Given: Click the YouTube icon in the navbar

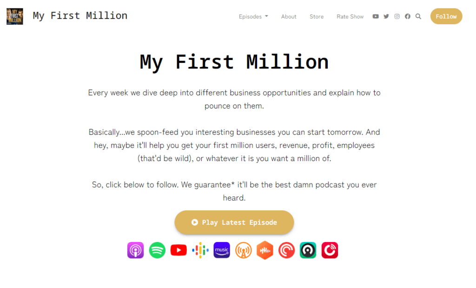Looking at the screenshot, I should pos(376,16).
